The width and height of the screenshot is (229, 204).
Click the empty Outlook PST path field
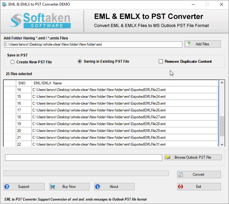84,158
